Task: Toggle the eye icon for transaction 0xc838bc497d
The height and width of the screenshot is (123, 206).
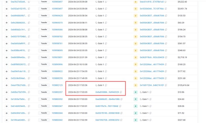Action: click(7, 51)
